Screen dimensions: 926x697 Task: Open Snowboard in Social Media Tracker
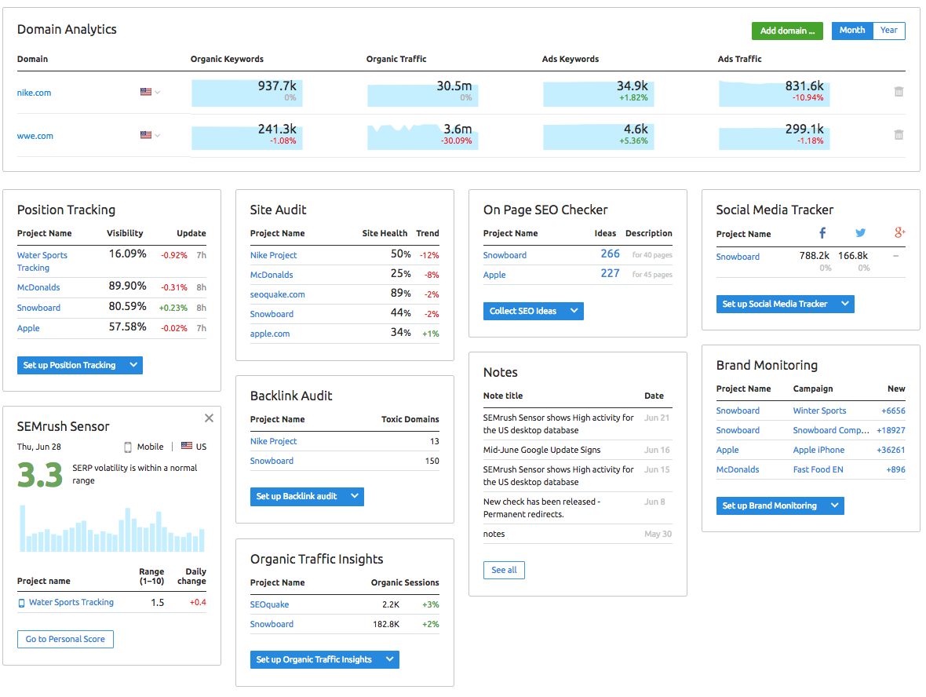click(x=738, y=257)
